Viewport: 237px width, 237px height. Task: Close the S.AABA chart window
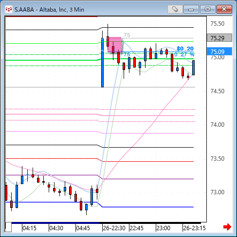(224, 9)
